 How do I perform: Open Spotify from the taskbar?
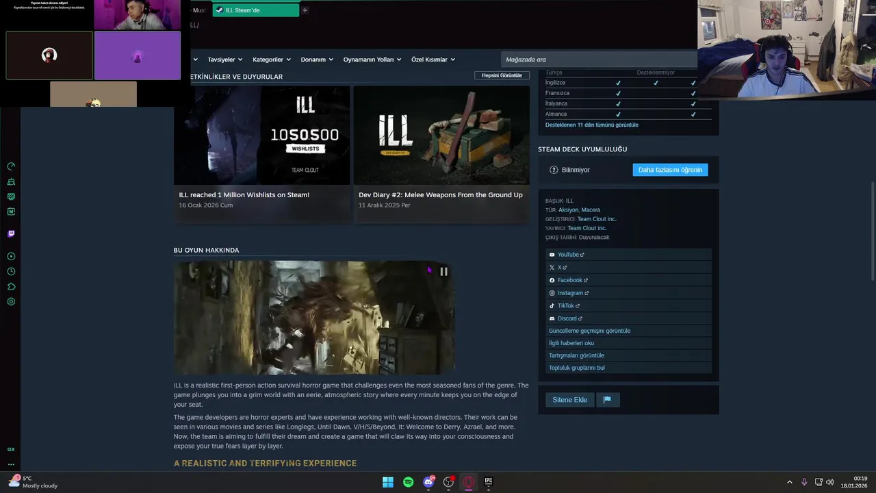(x=408, y=482)
